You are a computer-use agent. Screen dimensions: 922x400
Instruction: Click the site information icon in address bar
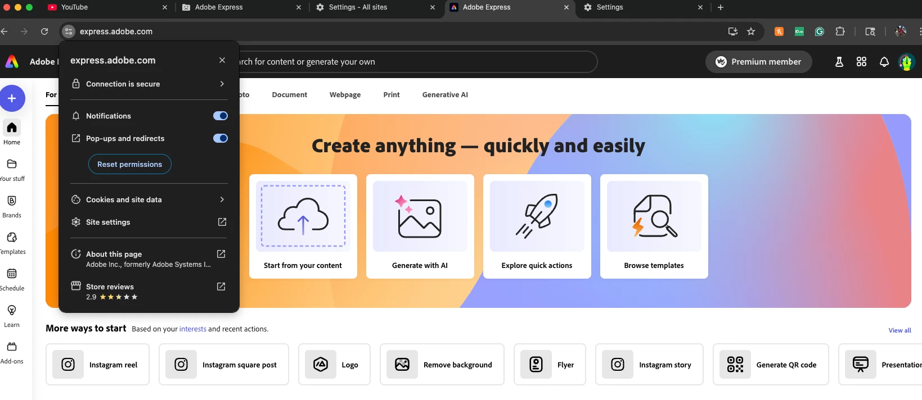click(x=68, y=31)
